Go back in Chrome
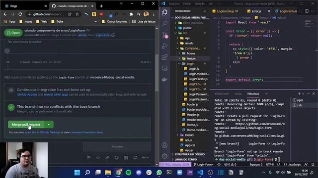This screenshot has height=178, width=318. point(5,14)
